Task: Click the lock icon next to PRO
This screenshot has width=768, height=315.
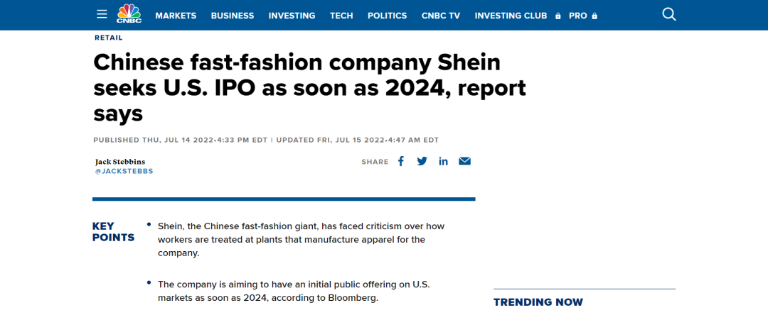Action: pos(594,16)
